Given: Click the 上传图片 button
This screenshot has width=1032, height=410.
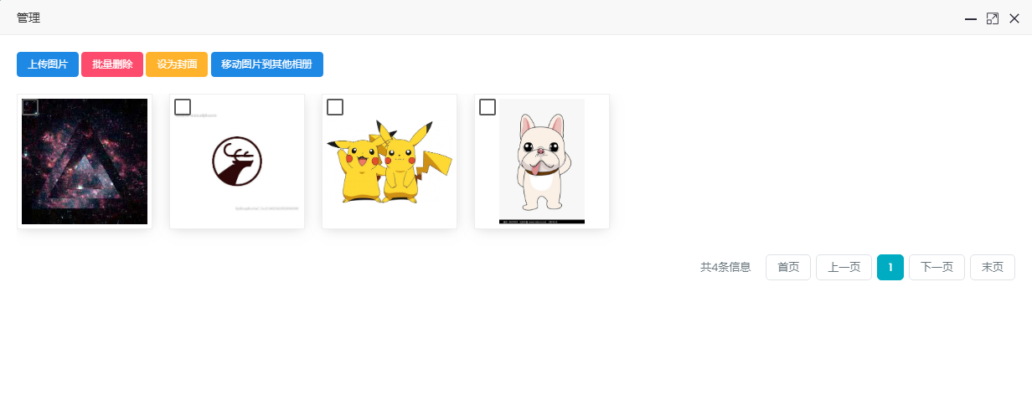Looking at the screenshot, I should [48, 64].
